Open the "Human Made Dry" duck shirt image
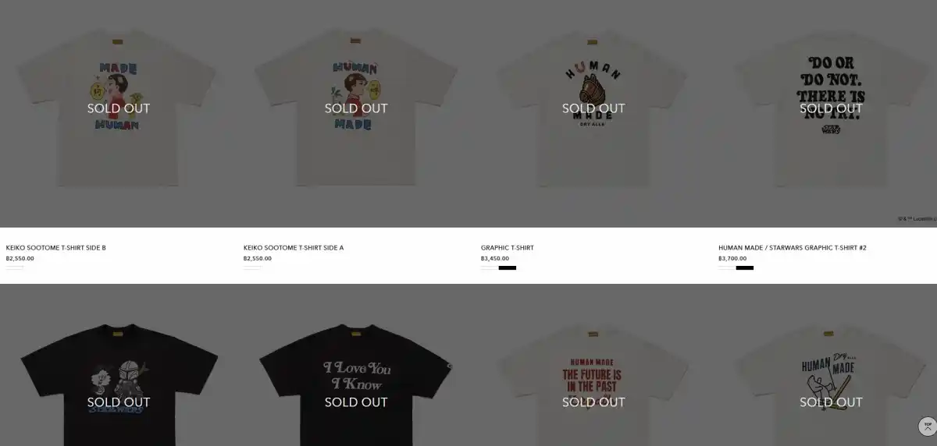 point(831,365)
